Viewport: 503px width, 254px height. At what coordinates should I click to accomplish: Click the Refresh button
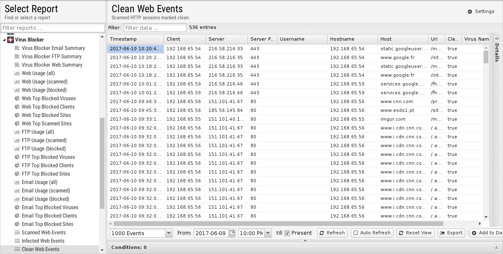[332, 233]
